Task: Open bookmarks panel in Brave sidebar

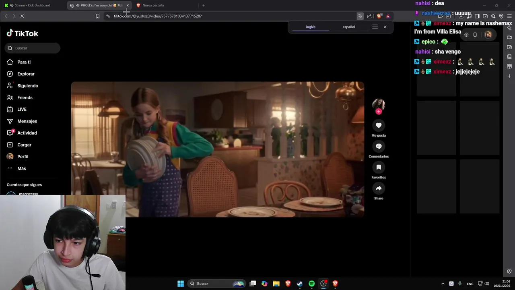Action: (x=509, y=57)
